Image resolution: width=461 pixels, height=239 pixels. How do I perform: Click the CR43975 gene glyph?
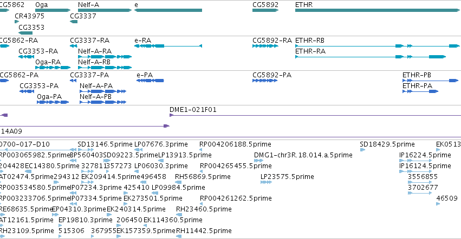tap(17, 22)
